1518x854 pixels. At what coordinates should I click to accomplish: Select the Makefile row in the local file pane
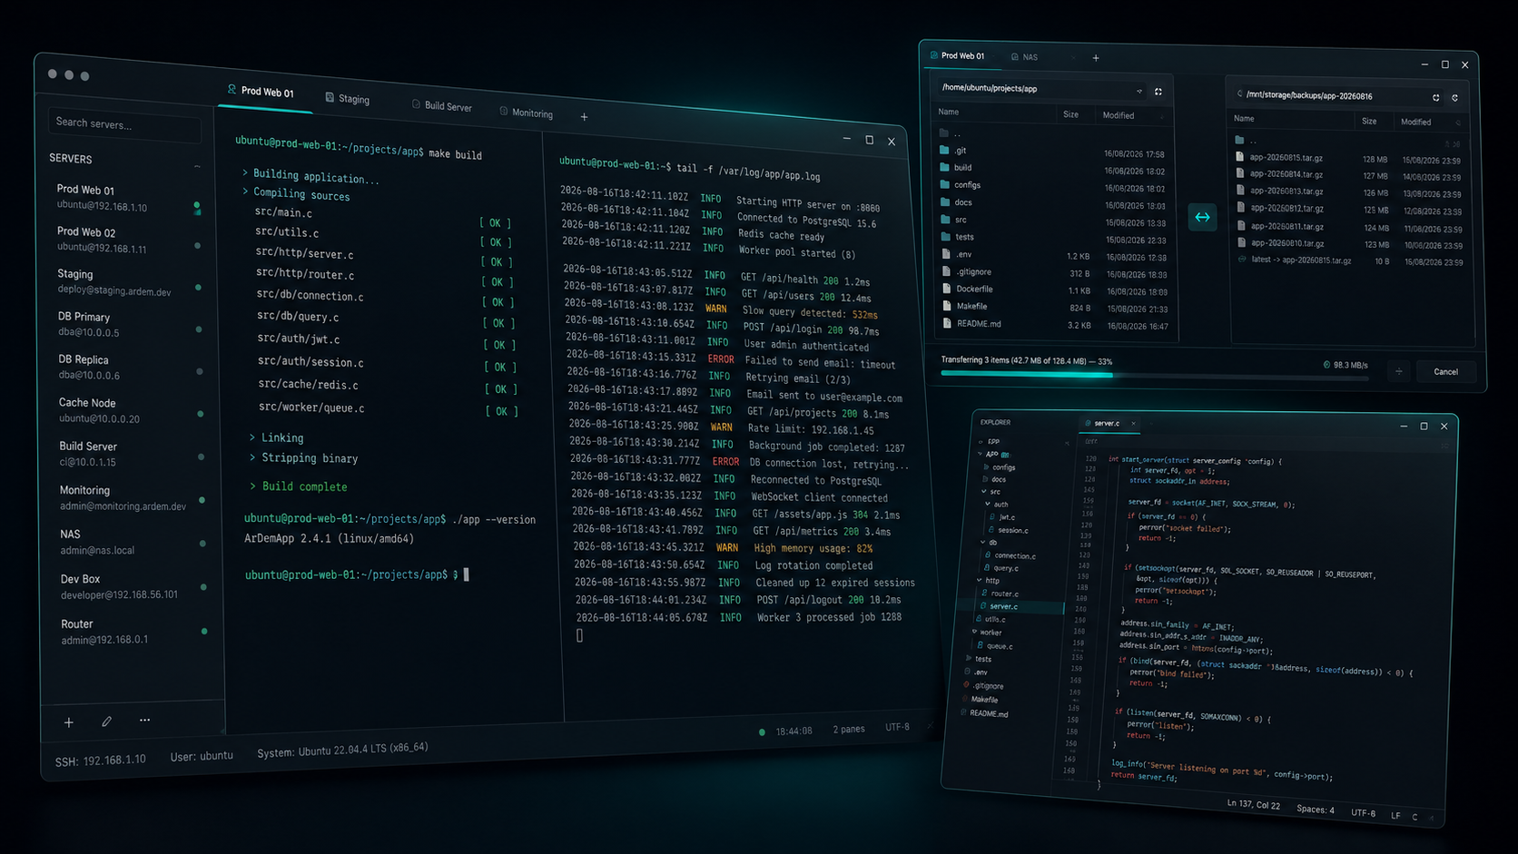[1055, 307]
